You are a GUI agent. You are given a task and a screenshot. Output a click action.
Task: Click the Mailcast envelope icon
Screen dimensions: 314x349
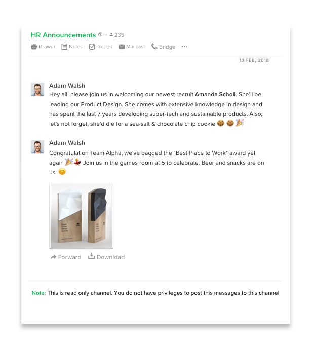point(122,47)
